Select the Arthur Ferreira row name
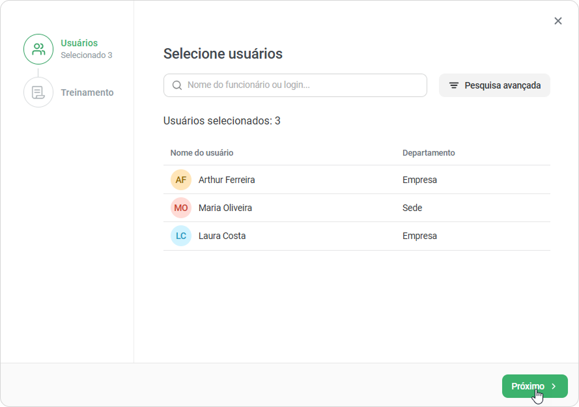The image size is (579, 407). pos(227,180)
